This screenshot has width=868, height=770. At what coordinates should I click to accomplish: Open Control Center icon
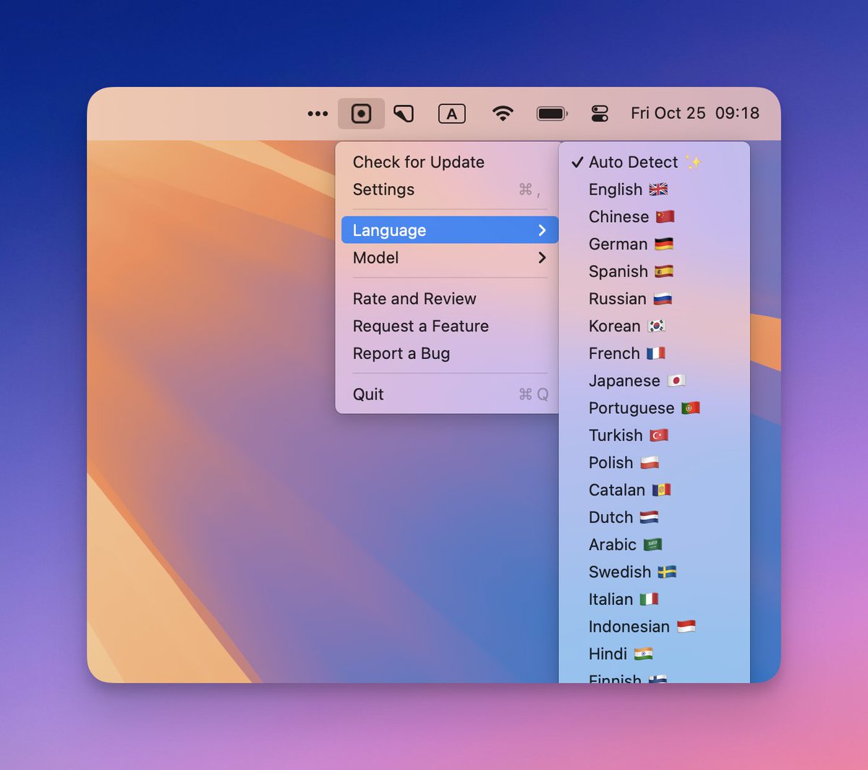(600, 114)
